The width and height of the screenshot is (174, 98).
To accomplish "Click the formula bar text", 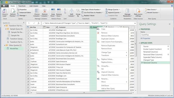I will tap(75, 23).
